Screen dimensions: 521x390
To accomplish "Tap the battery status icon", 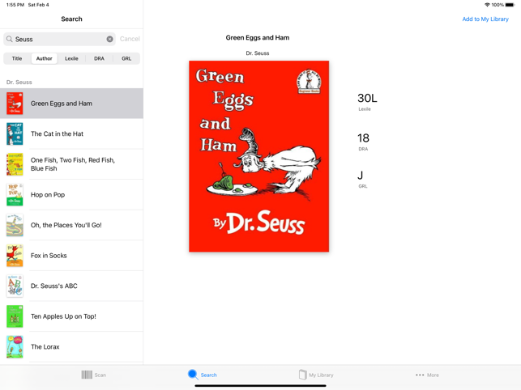I will (x=510, y=5).
